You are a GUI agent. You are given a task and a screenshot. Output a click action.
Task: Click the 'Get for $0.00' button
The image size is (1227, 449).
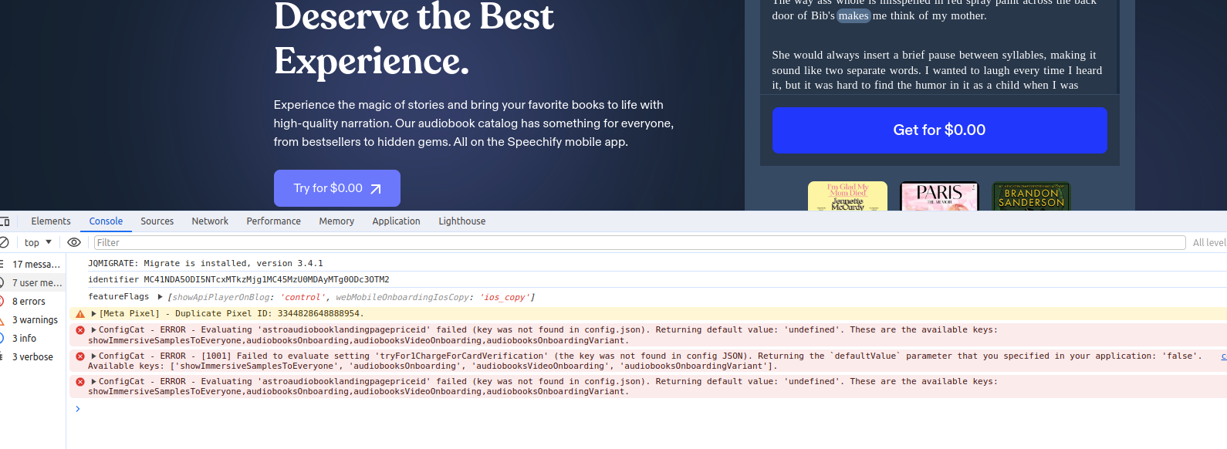coord(939,130)
